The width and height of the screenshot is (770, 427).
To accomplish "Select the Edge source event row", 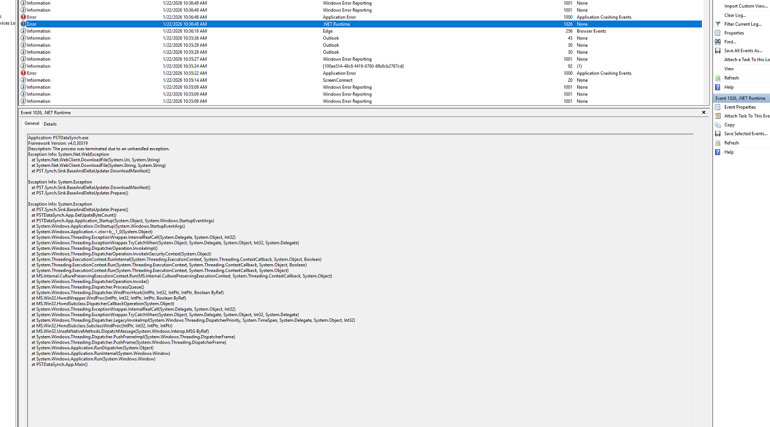I will pos(361,31).
